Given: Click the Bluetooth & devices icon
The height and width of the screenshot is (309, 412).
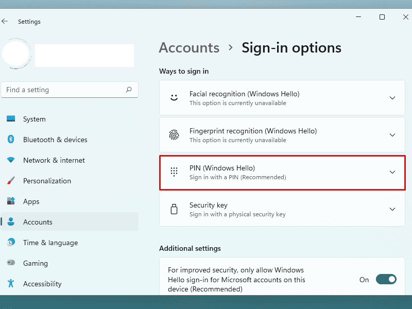Looking at the screenshot, I should coord(11,140).
